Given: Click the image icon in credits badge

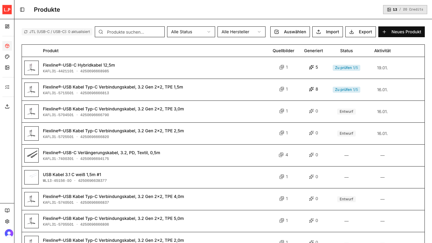Looking at the screenshot, I should tap(389, 10).
